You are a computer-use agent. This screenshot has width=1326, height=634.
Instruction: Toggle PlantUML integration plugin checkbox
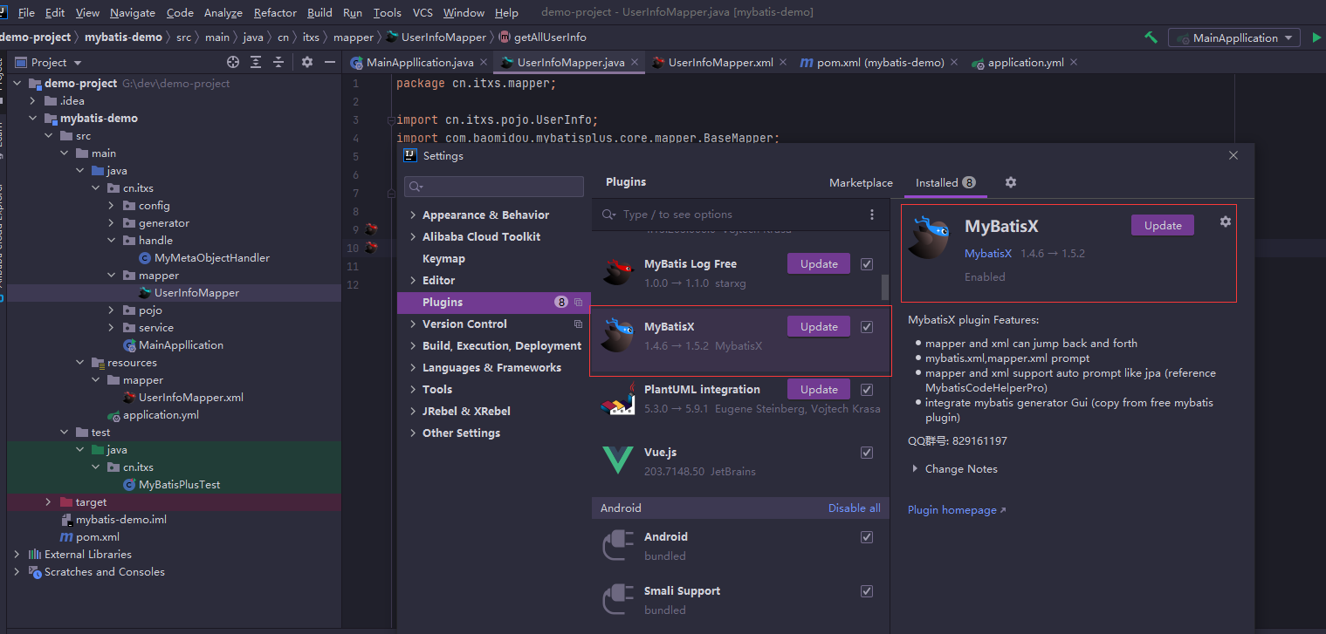867,390
